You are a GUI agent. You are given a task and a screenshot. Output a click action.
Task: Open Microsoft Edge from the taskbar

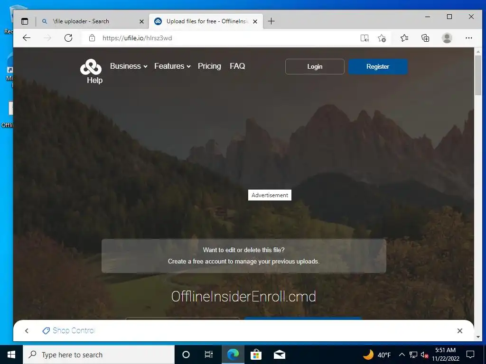click(233, 355)
